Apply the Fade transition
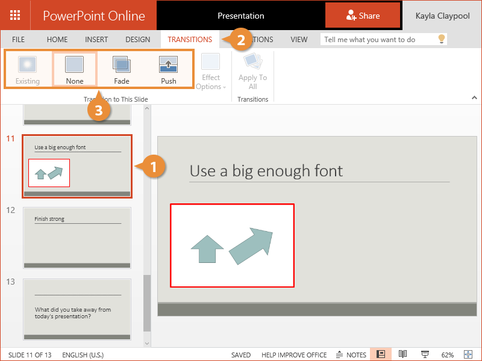This screenshot has width=482, height=361. [122, 70]
